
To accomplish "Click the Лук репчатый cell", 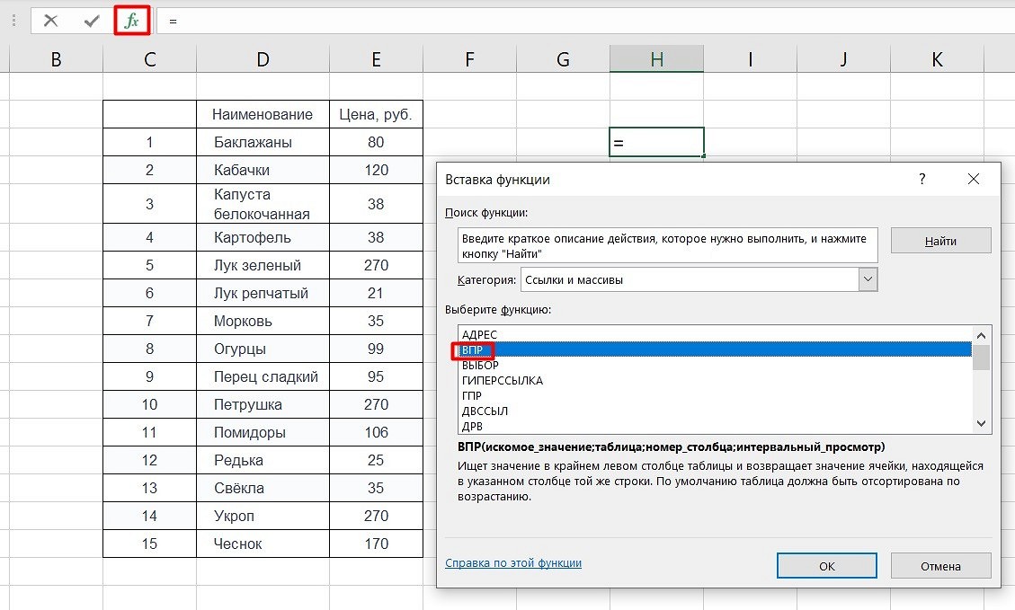I will point(263,293).
